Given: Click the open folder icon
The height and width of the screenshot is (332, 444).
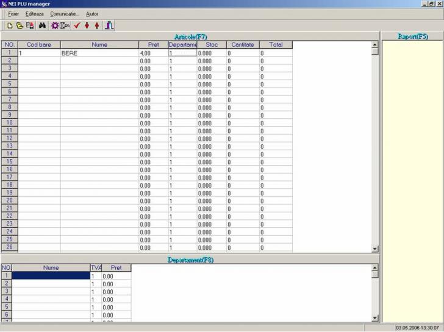Looking at the screenshot, I should point(20,26).
